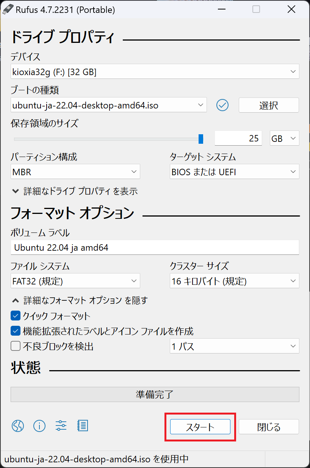Open the about information icon
Viewport: 310px width, 468px height.
(x=39, y=426)
